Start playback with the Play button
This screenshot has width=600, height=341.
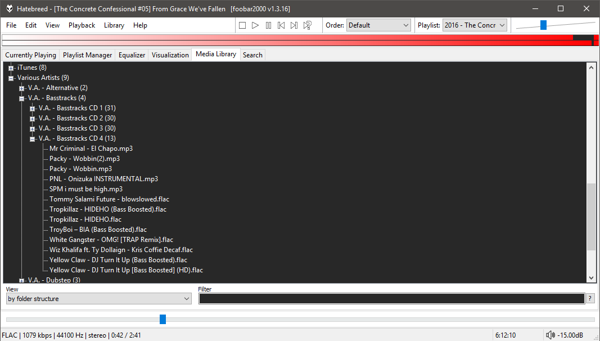pos(255,25)
